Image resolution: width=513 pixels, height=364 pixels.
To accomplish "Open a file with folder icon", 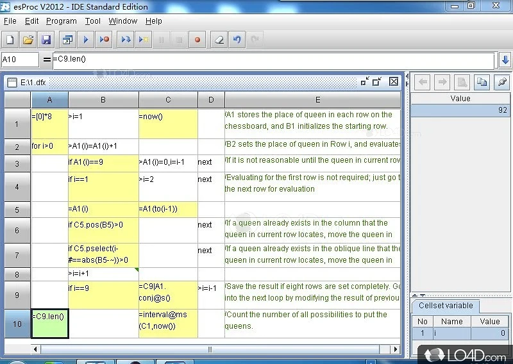I will point(28,40).
